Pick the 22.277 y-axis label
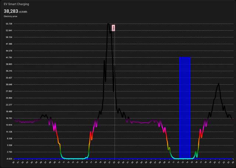Screen dimensions: 236x168 point(9,105)
